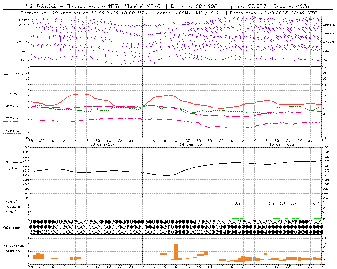Click the station name Irk_Irkutsk
Screen dimensions: 337x269
coord(40,6)
